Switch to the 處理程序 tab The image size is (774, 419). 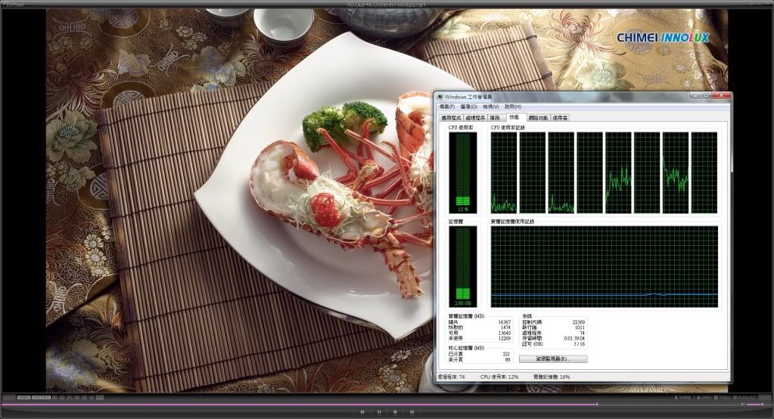click(x=475, y=118)
